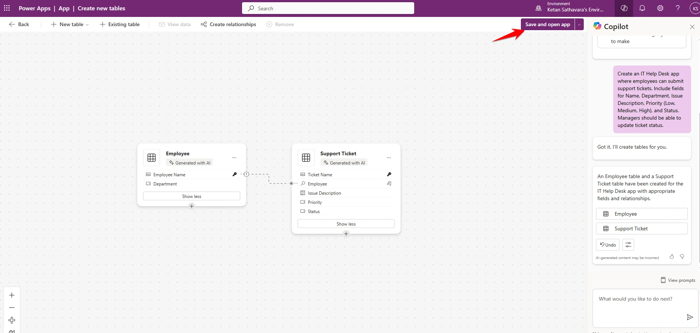
Task: Open View prompts
Action: tap(678, 280)
